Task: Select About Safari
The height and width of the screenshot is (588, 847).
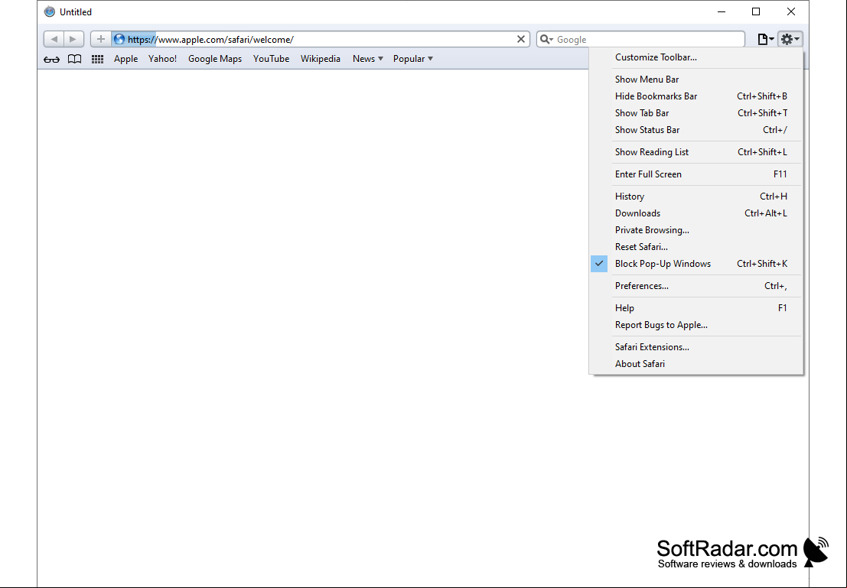Action: pos(696,363)
